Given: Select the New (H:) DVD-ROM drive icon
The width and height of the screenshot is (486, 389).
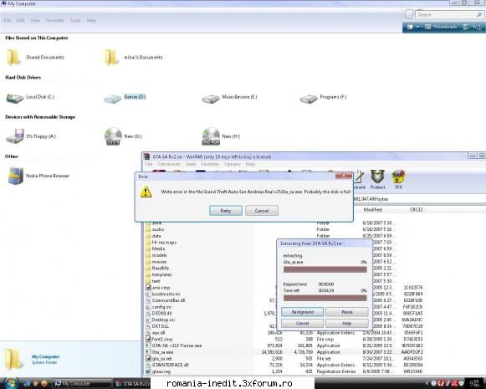Looking at the screenshot, I should tap(211, 136).
